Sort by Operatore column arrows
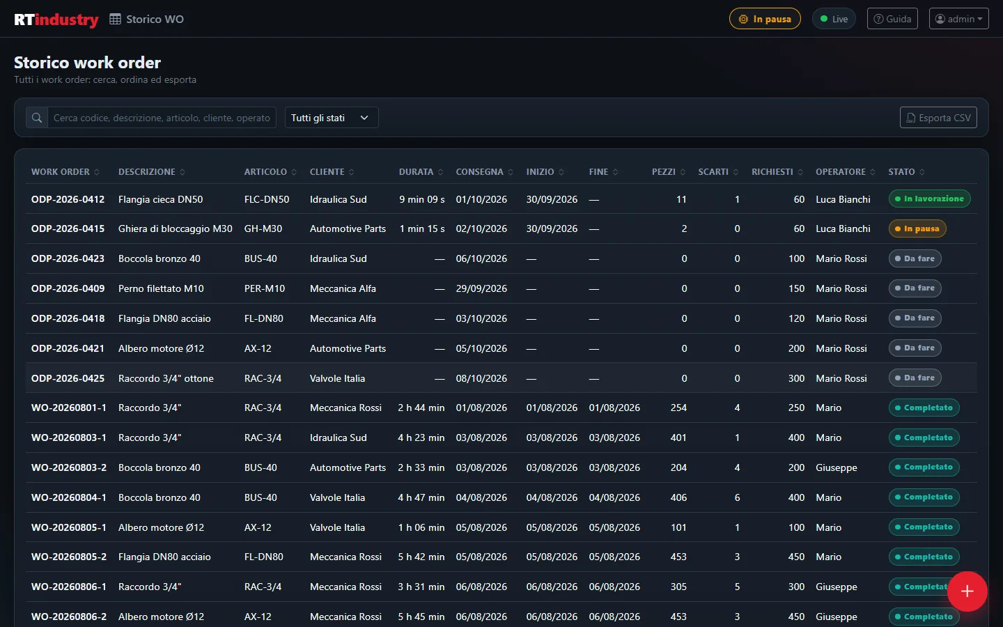Screen dimensions: 1003x627 873,172
